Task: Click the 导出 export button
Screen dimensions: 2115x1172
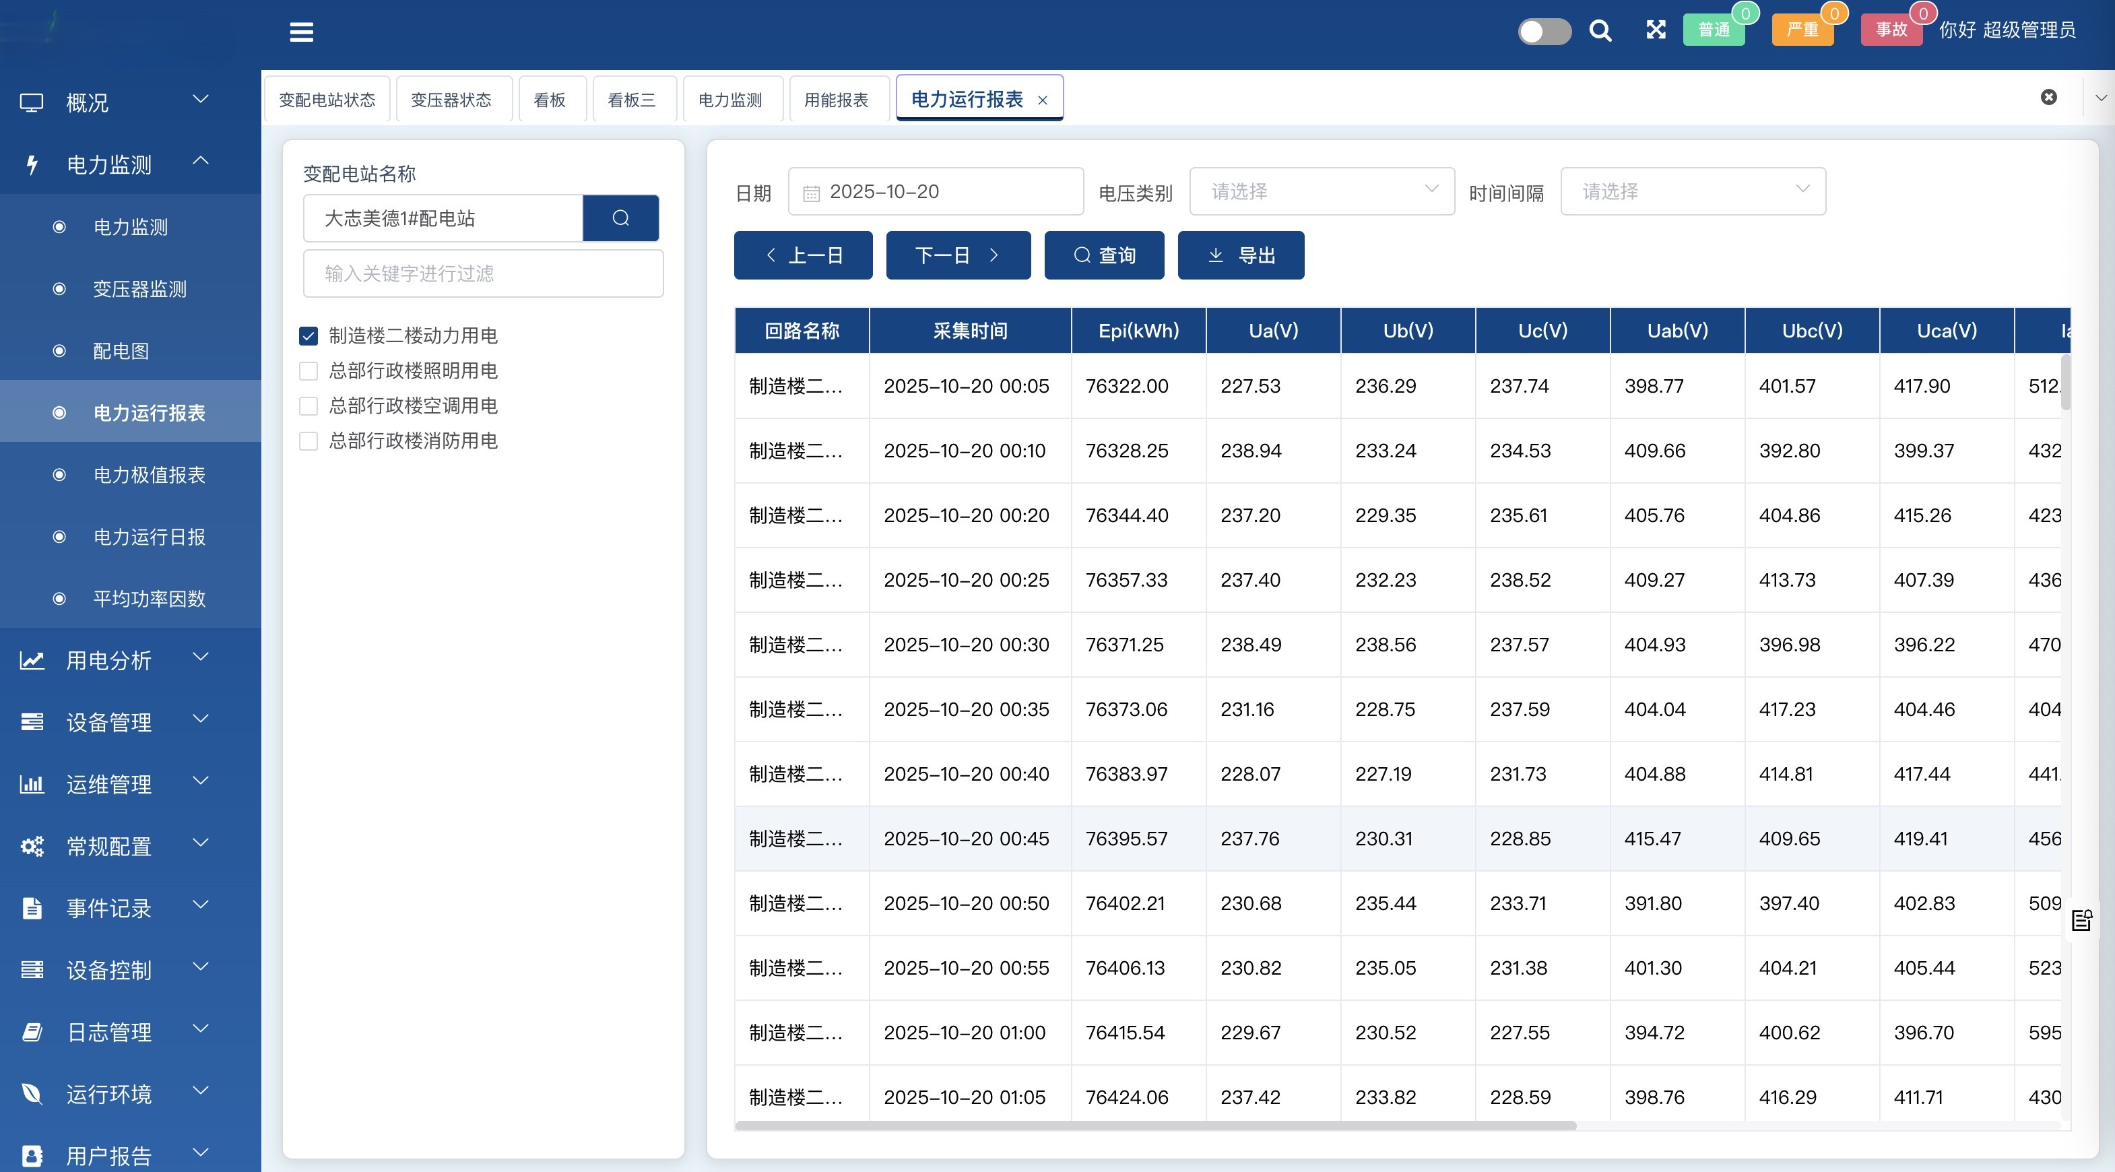Action: [x=1240, y=255]
